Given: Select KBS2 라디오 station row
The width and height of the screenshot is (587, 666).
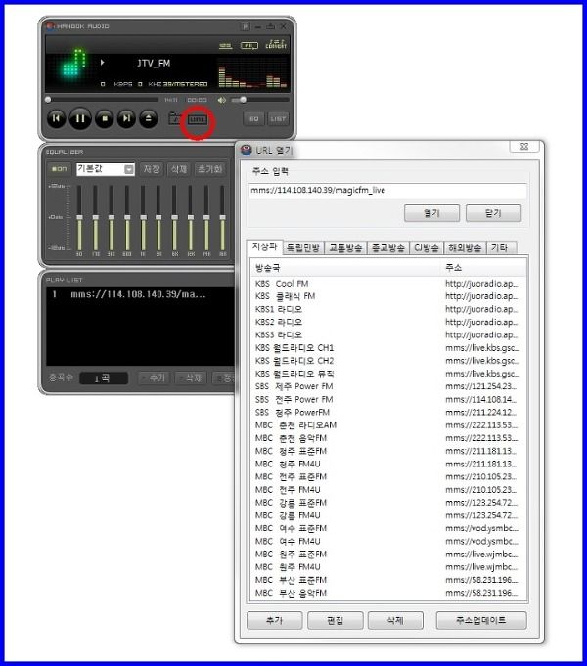Looking at the screenshot, I should tap(388, 322).
